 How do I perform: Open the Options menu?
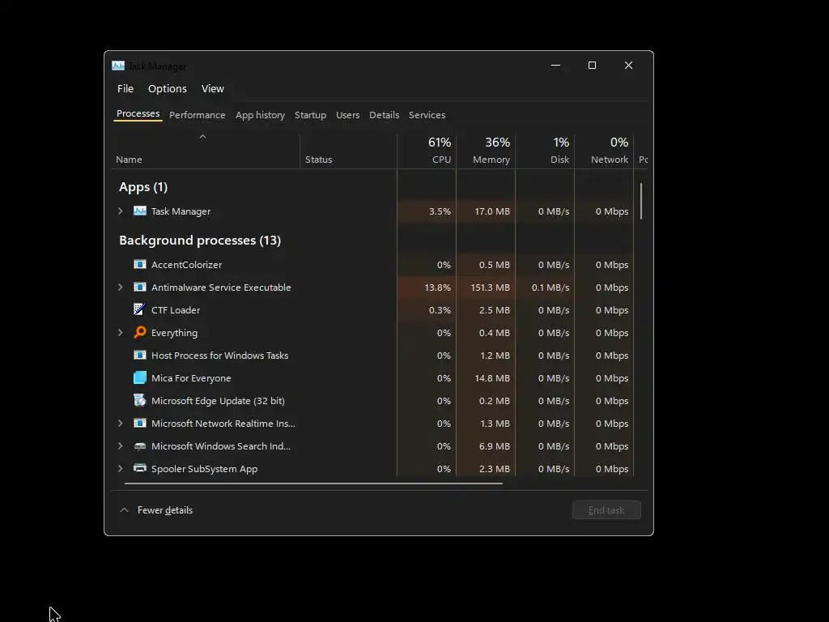(x=167, y=89)
